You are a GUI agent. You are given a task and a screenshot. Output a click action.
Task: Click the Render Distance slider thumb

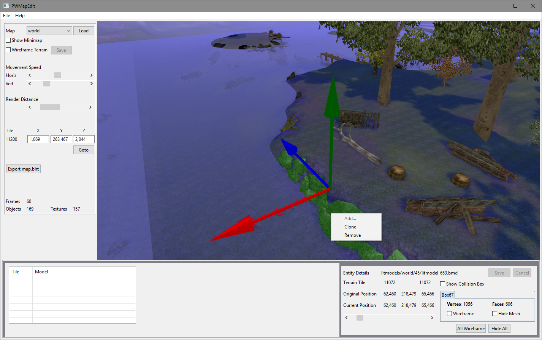50,107
